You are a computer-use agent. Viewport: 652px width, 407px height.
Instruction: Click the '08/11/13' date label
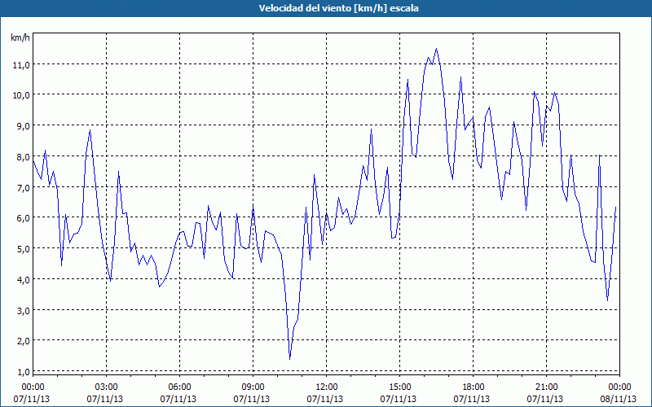619,399
